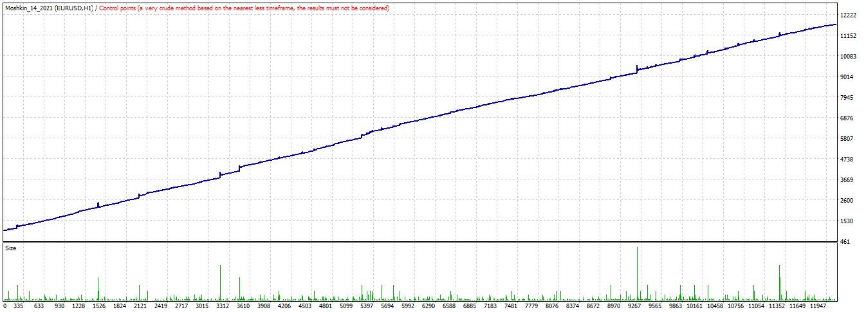The image size is (866, 312).
Task: Select the 11152 balance axis value
Action: coord(848,36)
